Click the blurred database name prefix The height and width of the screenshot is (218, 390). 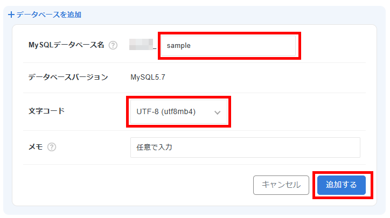(141, 46)
